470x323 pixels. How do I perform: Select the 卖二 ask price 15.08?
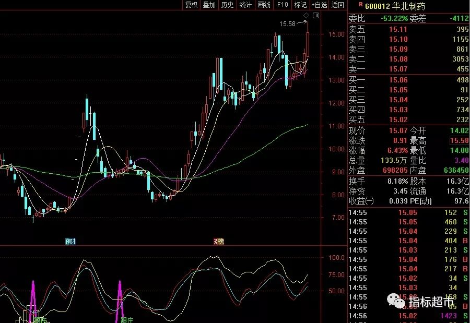coord(398,59)
